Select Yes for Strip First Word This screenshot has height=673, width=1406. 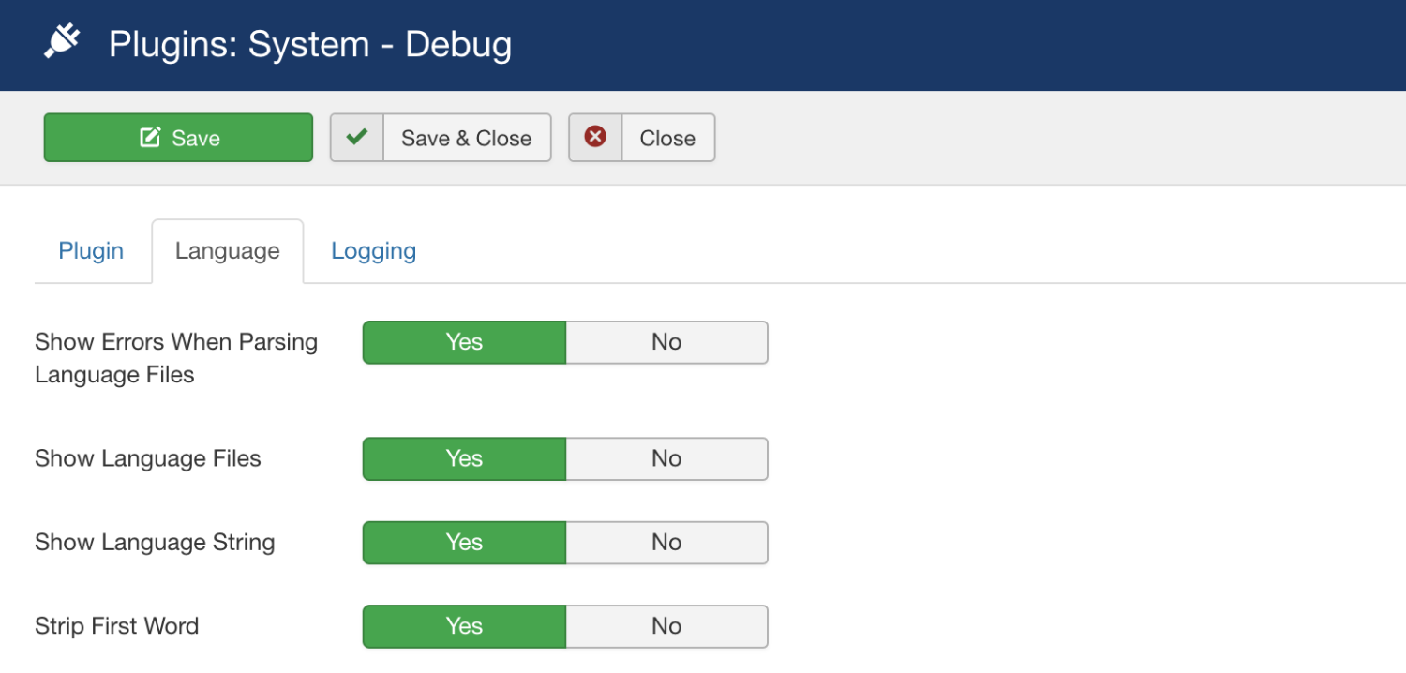point(464,626)
